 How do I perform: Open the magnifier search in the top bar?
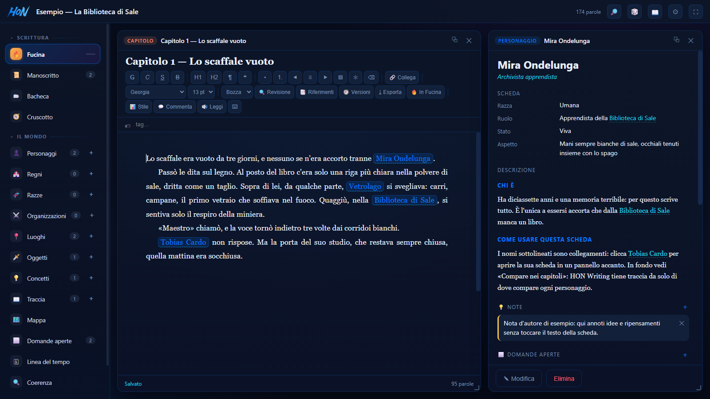(614, 12)
